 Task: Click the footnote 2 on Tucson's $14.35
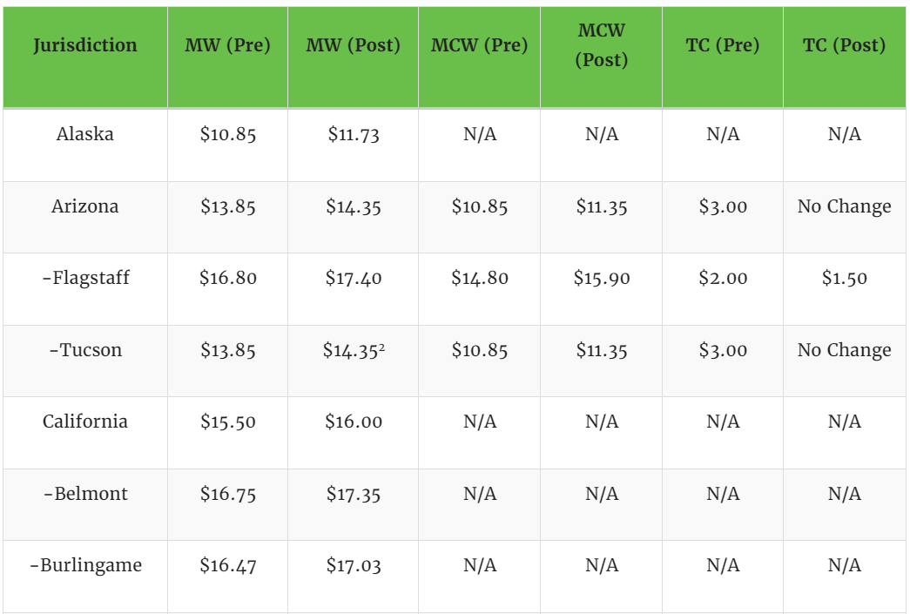click(382, 347)
